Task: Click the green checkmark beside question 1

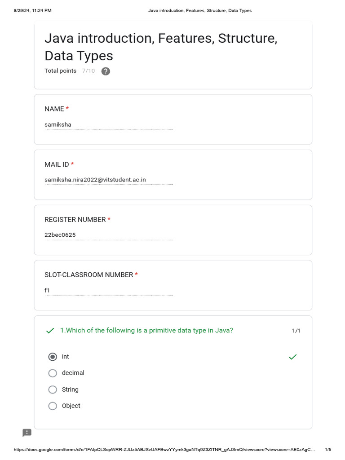Action: click(50, 331)
